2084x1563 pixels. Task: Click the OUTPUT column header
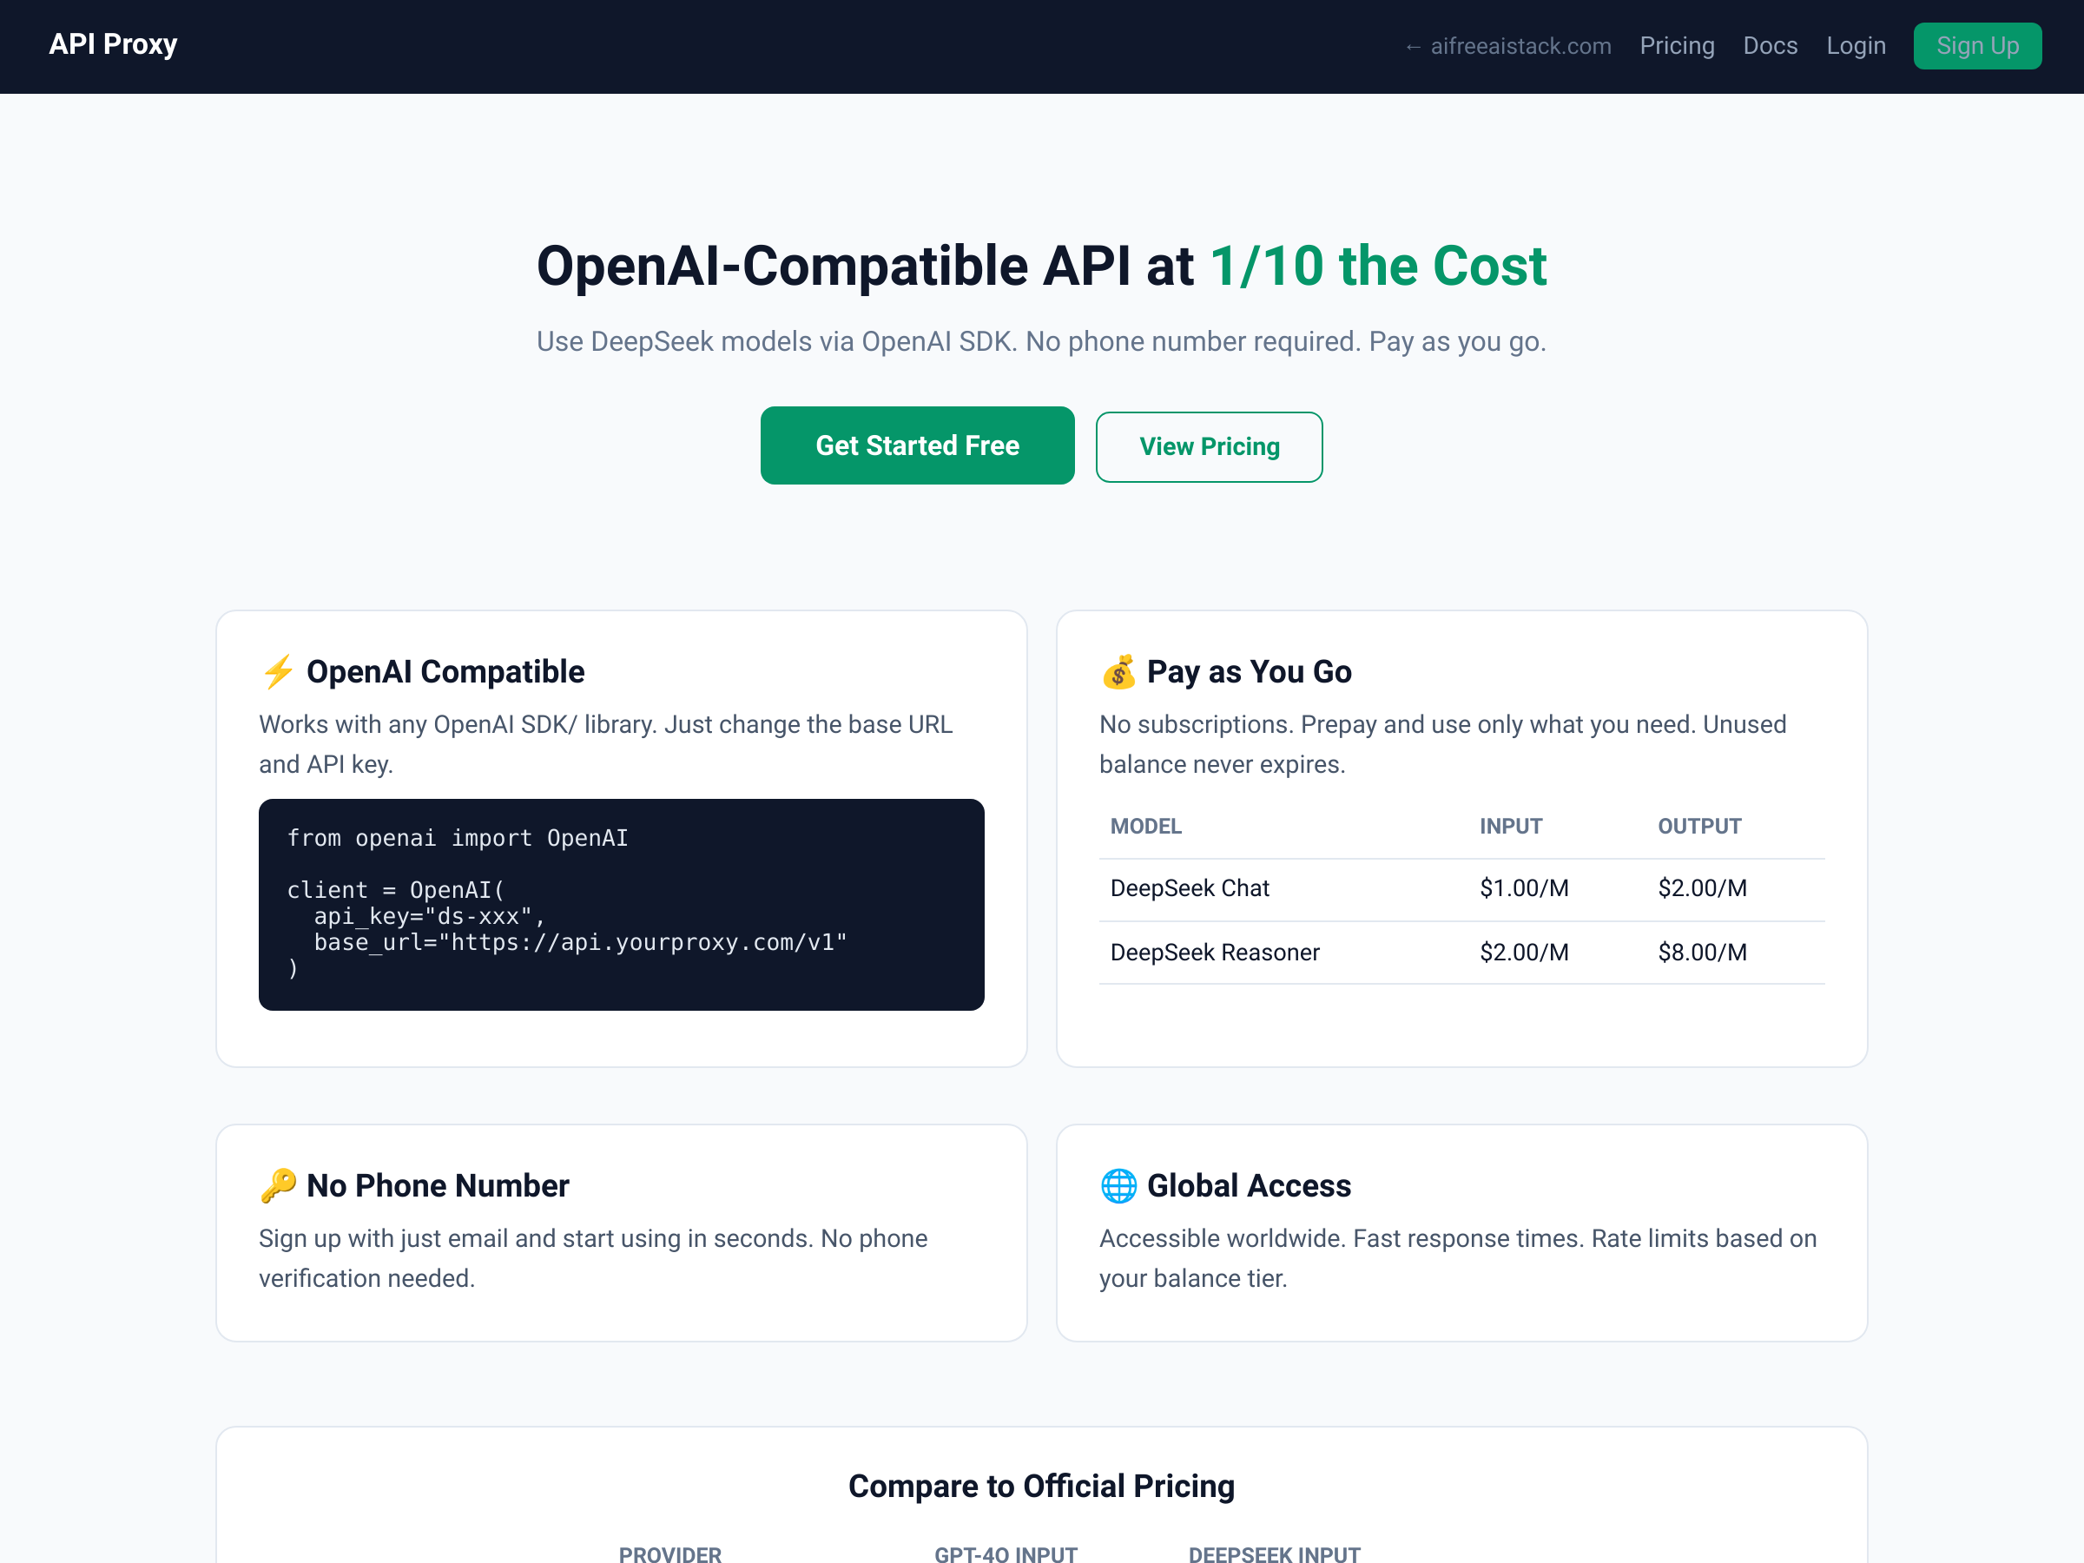(1699, 827)
